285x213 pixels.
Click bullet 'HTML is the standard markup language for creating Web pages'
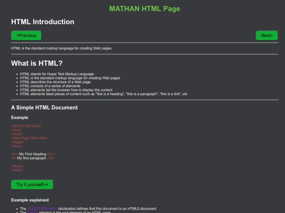point(70,78)
